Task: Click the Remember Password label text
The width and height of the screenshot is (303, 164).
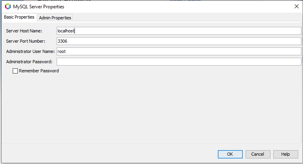Action: pos(39,71)
